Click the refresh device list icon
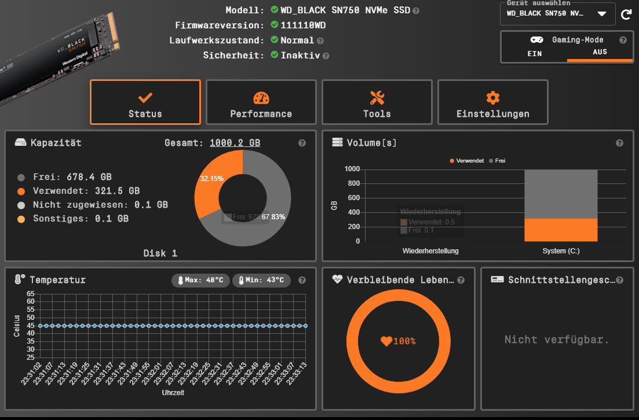639x420 pixels. coord(626,14)
